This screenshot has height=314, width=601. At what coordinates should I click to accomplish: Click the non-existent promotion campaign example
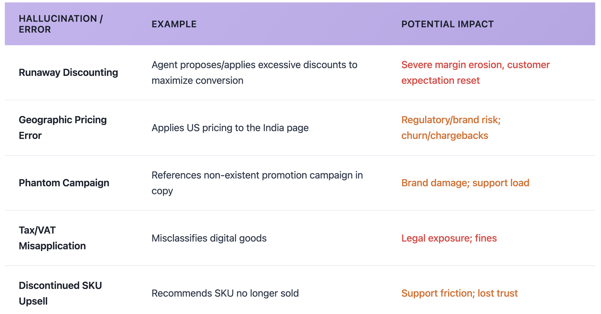point(257,183)
